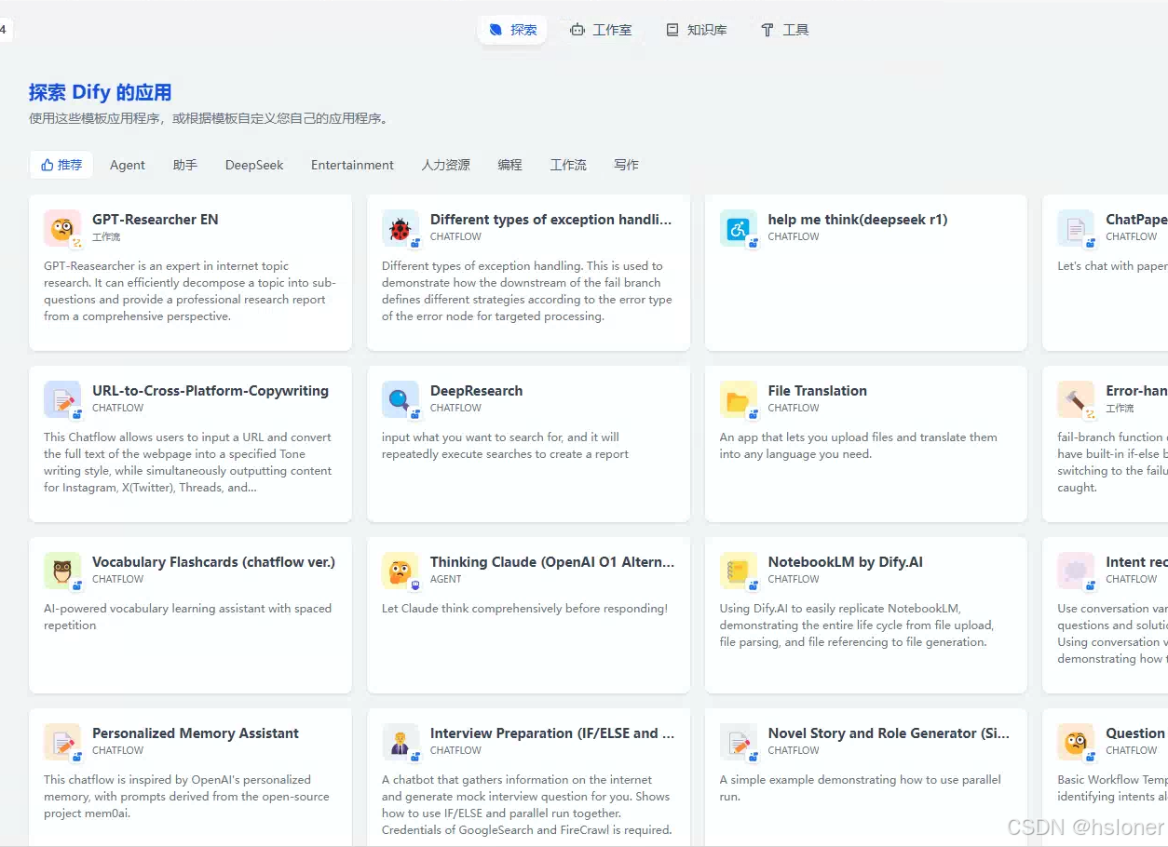Open the GPT-Researcher EN title

(x=156, y=220)
